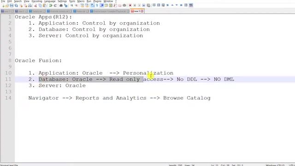Click the word 'Personalization' on line 10
The height and width of the screenshot is (166, 295).
[x=148, y=73]
